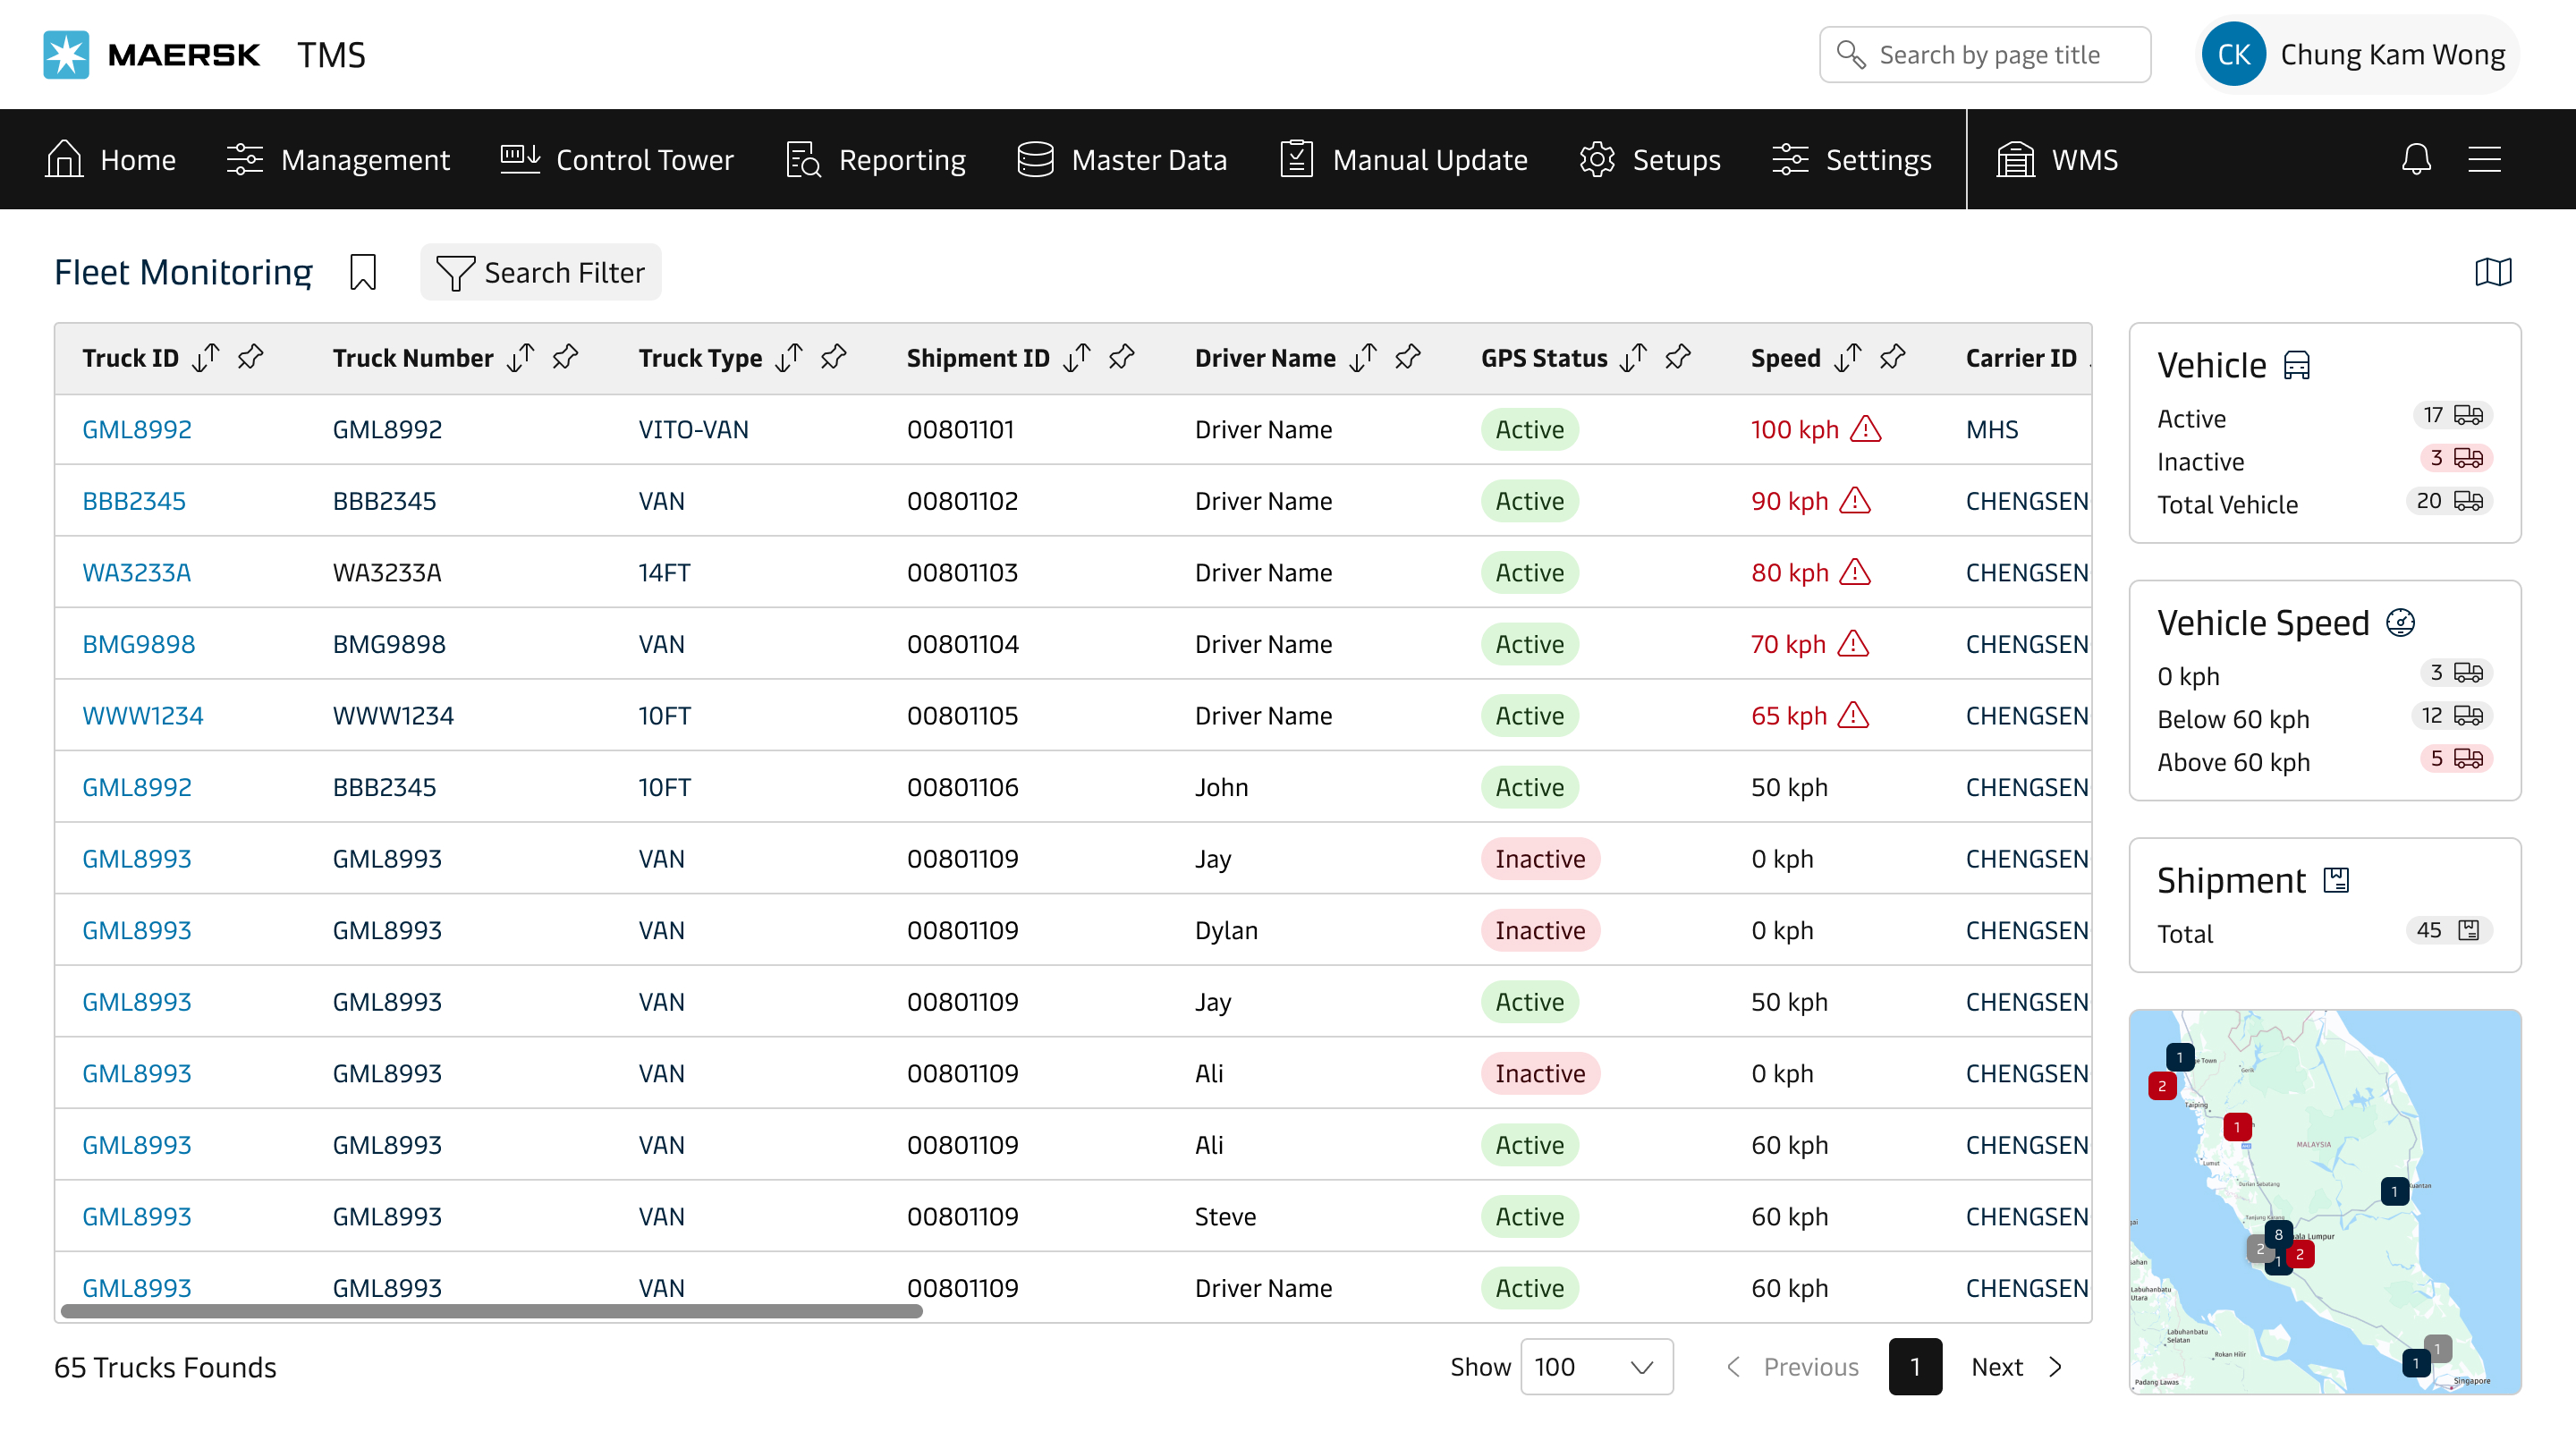Click the horizontal table scrollbar
Image resolution: width=2576 pixels, height=1449 pixels.
point(491,1310)
